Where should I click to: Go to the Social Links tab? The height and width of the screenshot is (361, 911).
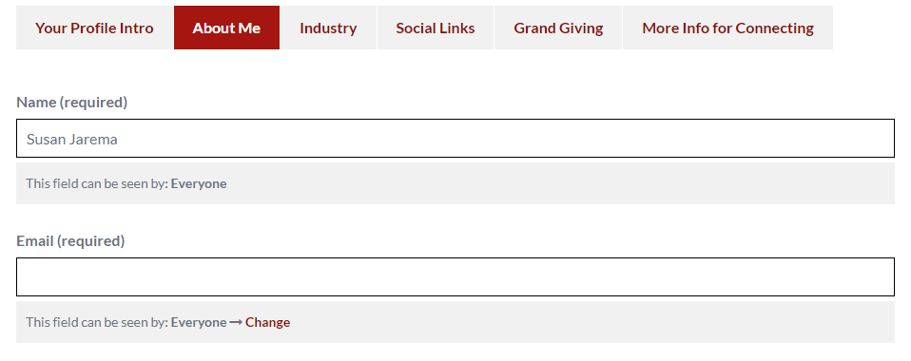point(436,28)
